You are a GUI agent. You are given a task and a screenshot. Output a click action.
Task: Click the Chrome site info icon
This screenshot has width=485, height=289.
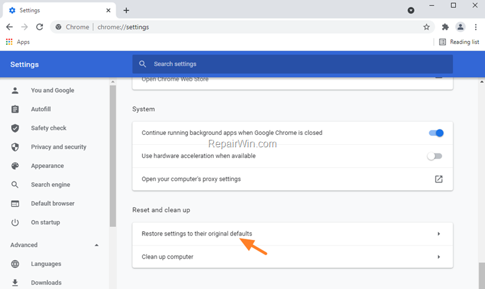pos(58,27)
